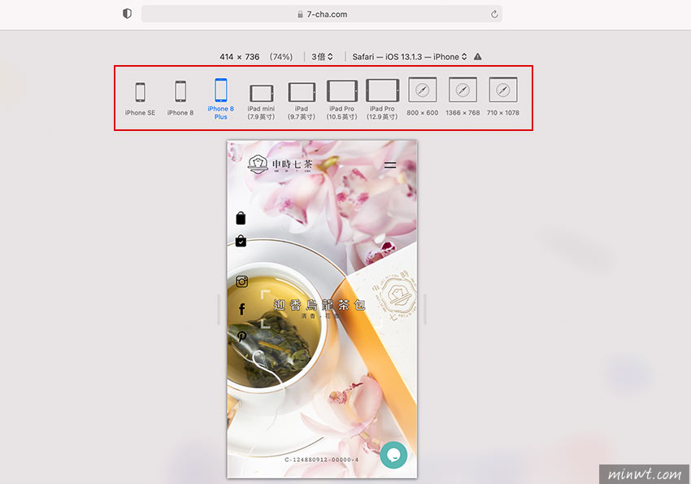Open the teal chat bubble button
This screenshot has width=691, height=484.
393,455
